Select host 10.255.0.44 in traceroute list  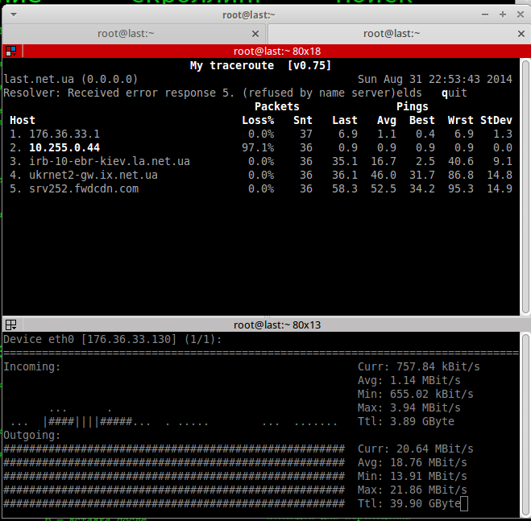64,147
